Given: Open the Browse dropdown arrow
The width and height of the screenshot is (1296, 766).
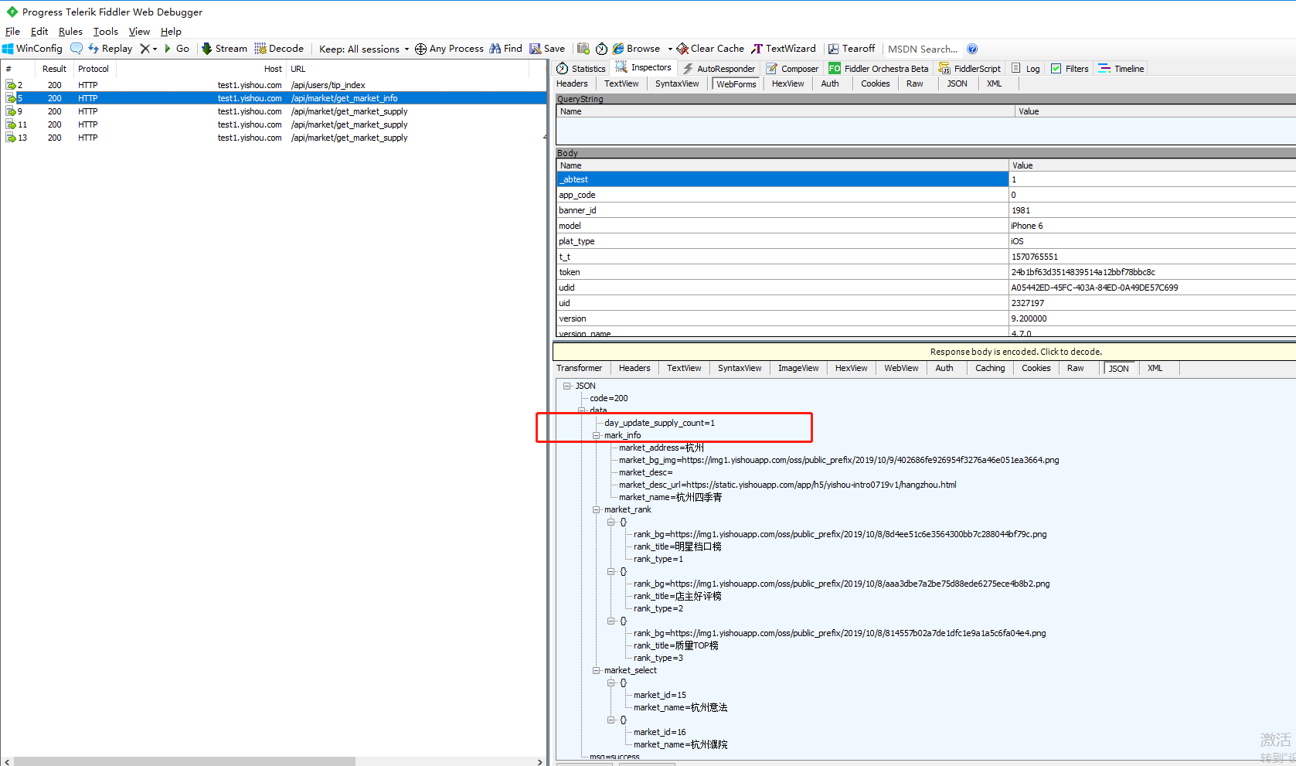Looking at the screenshot, I should coord(670,49).
